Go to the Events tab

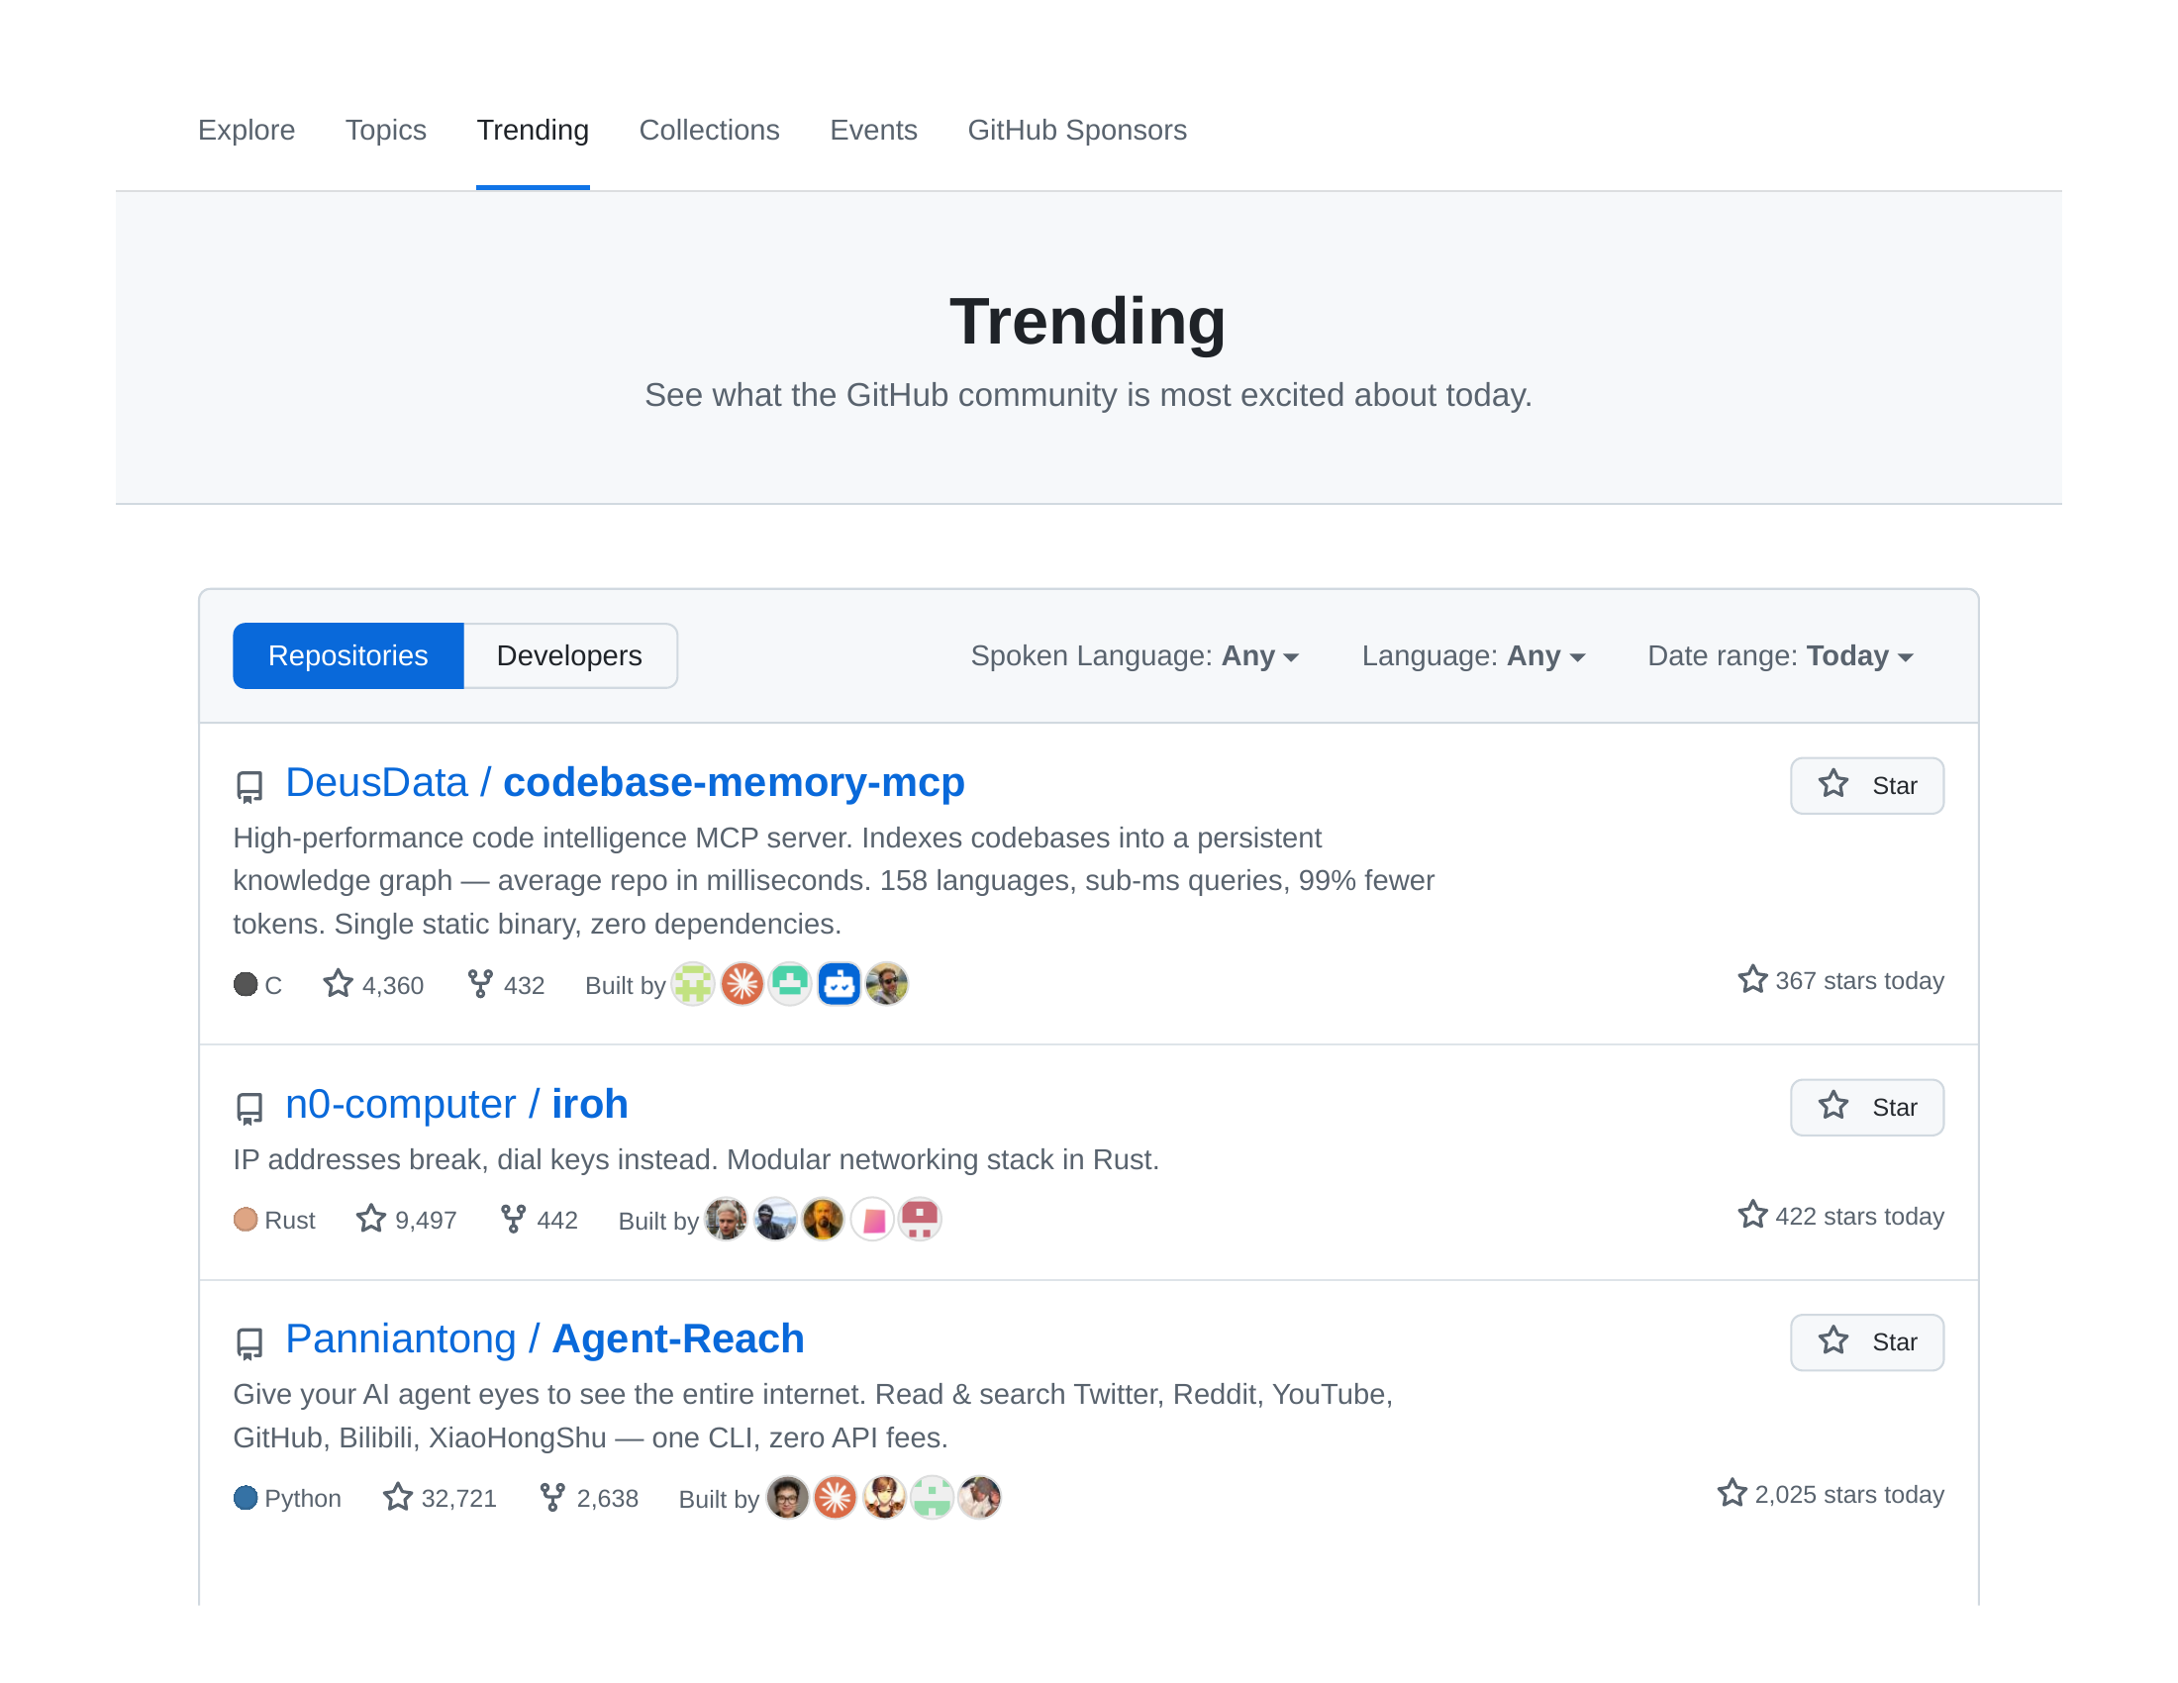(x=873, y=130)
